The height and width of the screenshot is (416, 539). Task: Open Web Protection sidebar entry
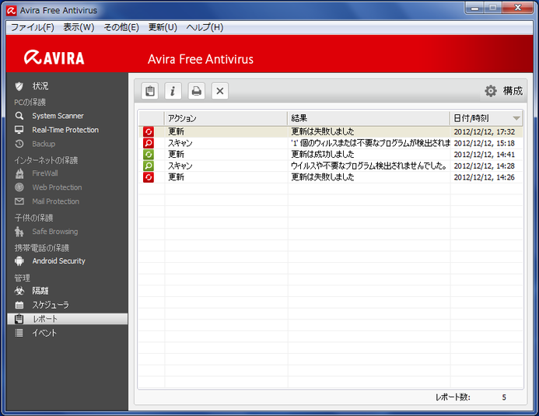coord(57,187)
